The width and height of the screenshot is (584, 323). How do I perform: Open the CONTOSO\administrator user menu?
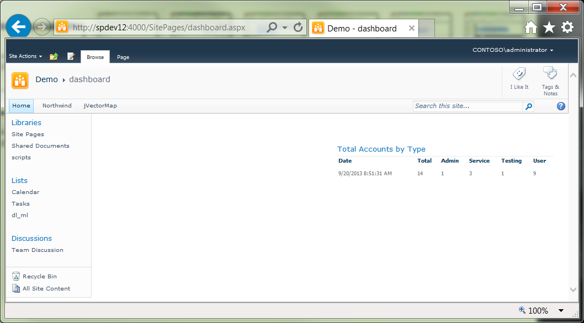513,50
